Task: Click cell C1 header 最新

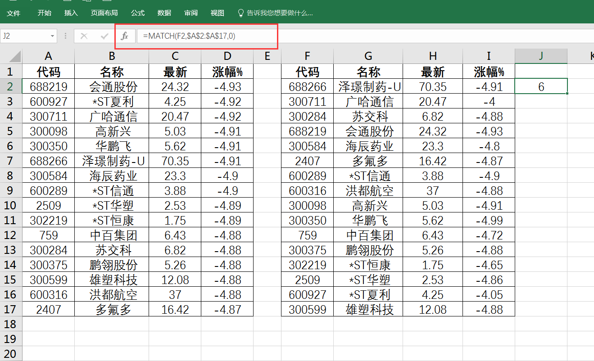Action: tap(175, 72)
